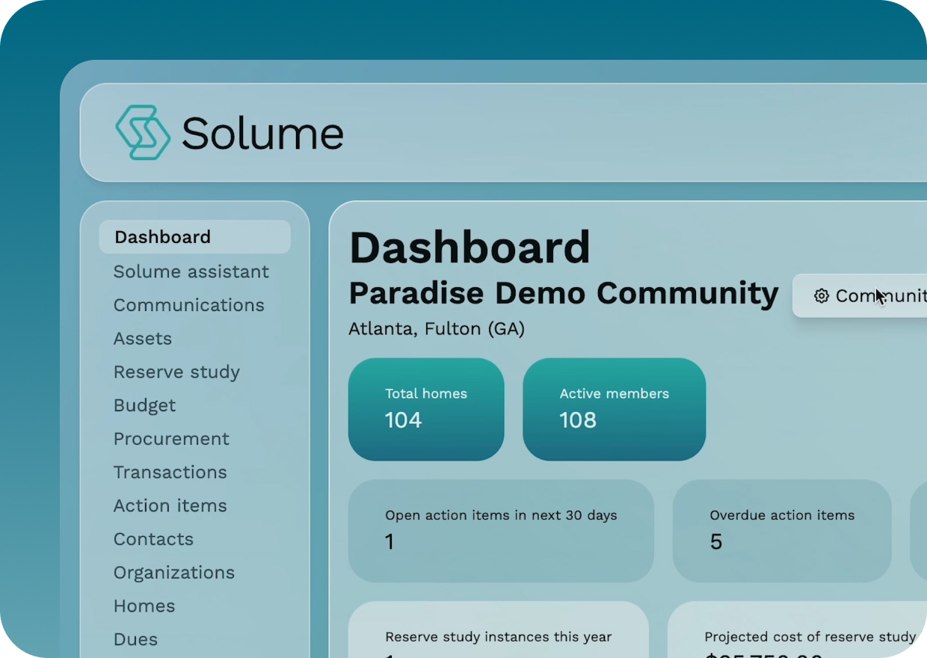Open Homes from the sidebar
Image resolution: width=927 pixels, height=658 pixels.
click(x=144, y=606)
